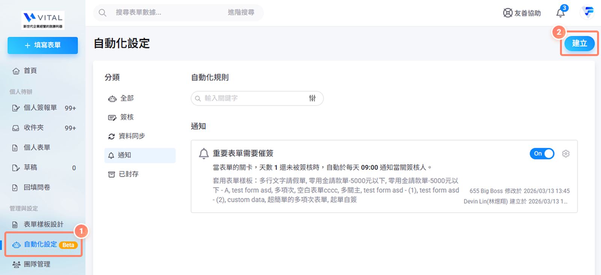Open the user profile avatar

[588, 12]
